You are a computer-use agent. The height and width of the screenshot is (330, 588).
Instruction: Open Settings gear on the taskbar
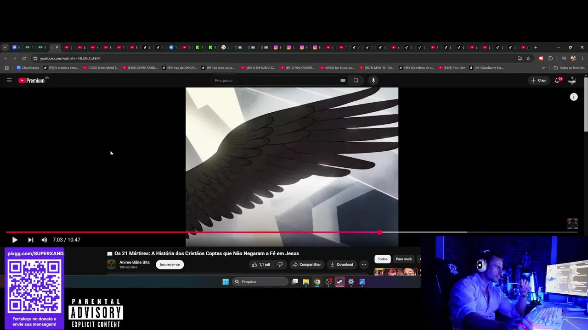pyautogui.click(x=351, y=282)
